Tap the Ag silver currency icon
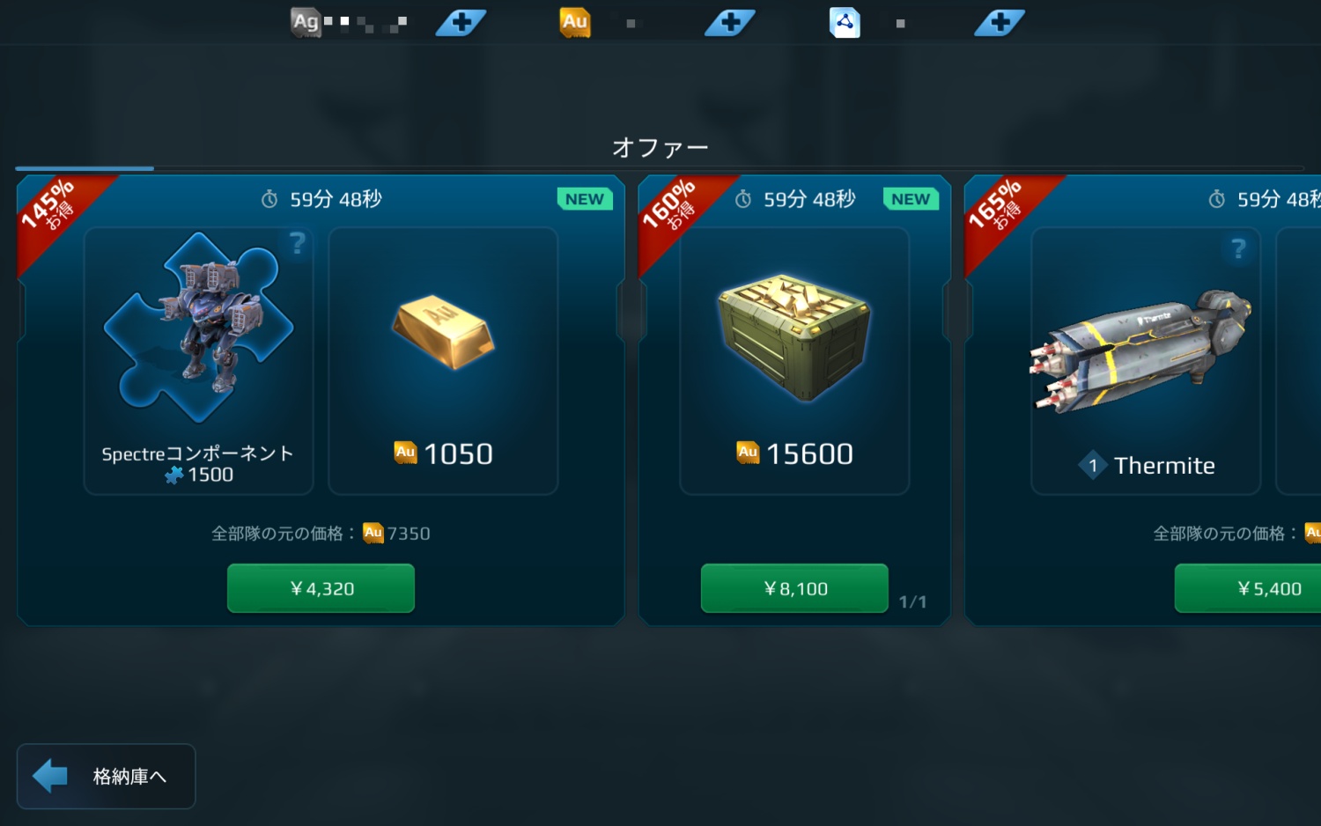Image resolution: width=1321 pixels, height=826 pixels. tap(306, 22)
